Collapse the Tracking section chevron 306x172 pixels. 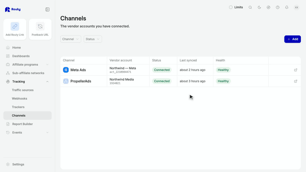click(47, 82)
